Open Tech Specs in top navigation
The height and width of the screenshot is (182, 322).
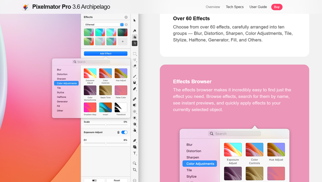[x=235, y=7]
